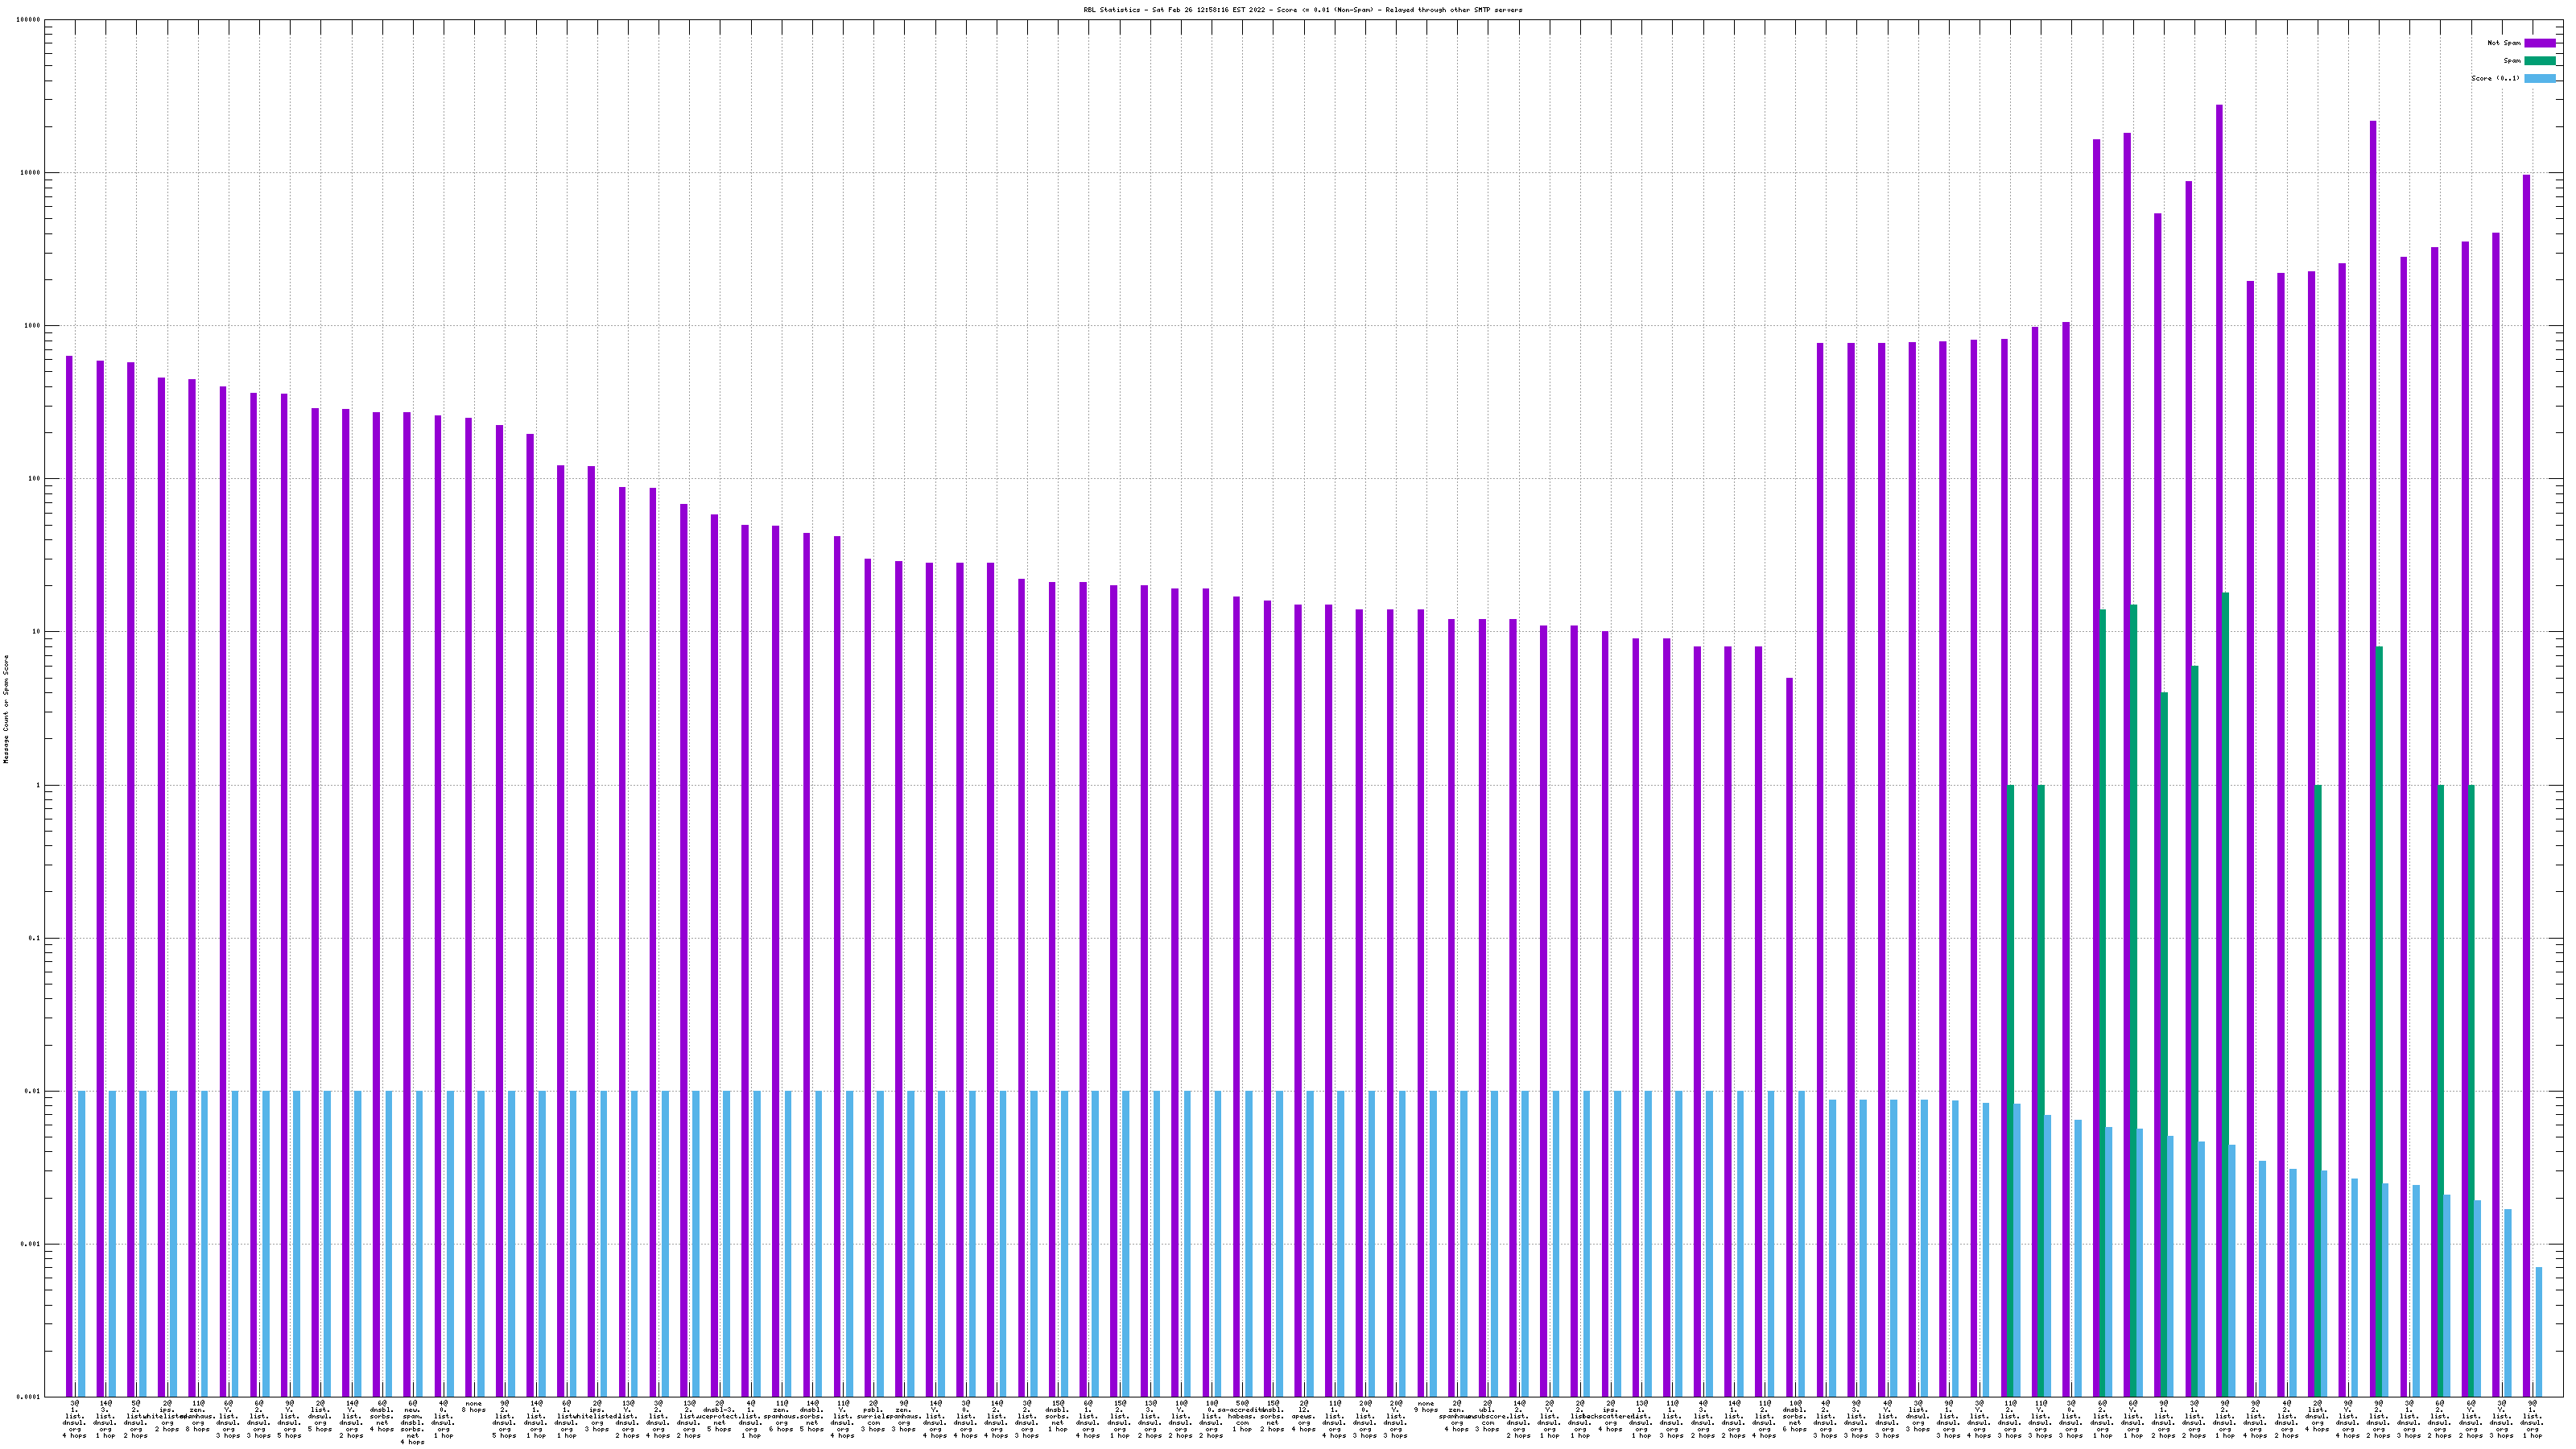Image resolution: width=2576 pixels, height=1449 pixels.
Task: Click the 0.1 y-axis tick label
Action: tap(34, 938)
